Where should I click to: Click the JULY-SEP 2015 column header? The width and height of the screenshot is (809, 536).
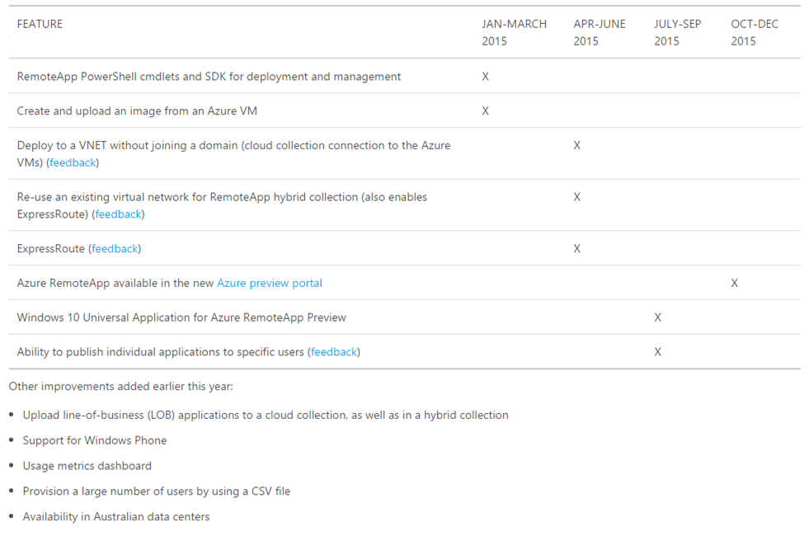coord(677,32)
